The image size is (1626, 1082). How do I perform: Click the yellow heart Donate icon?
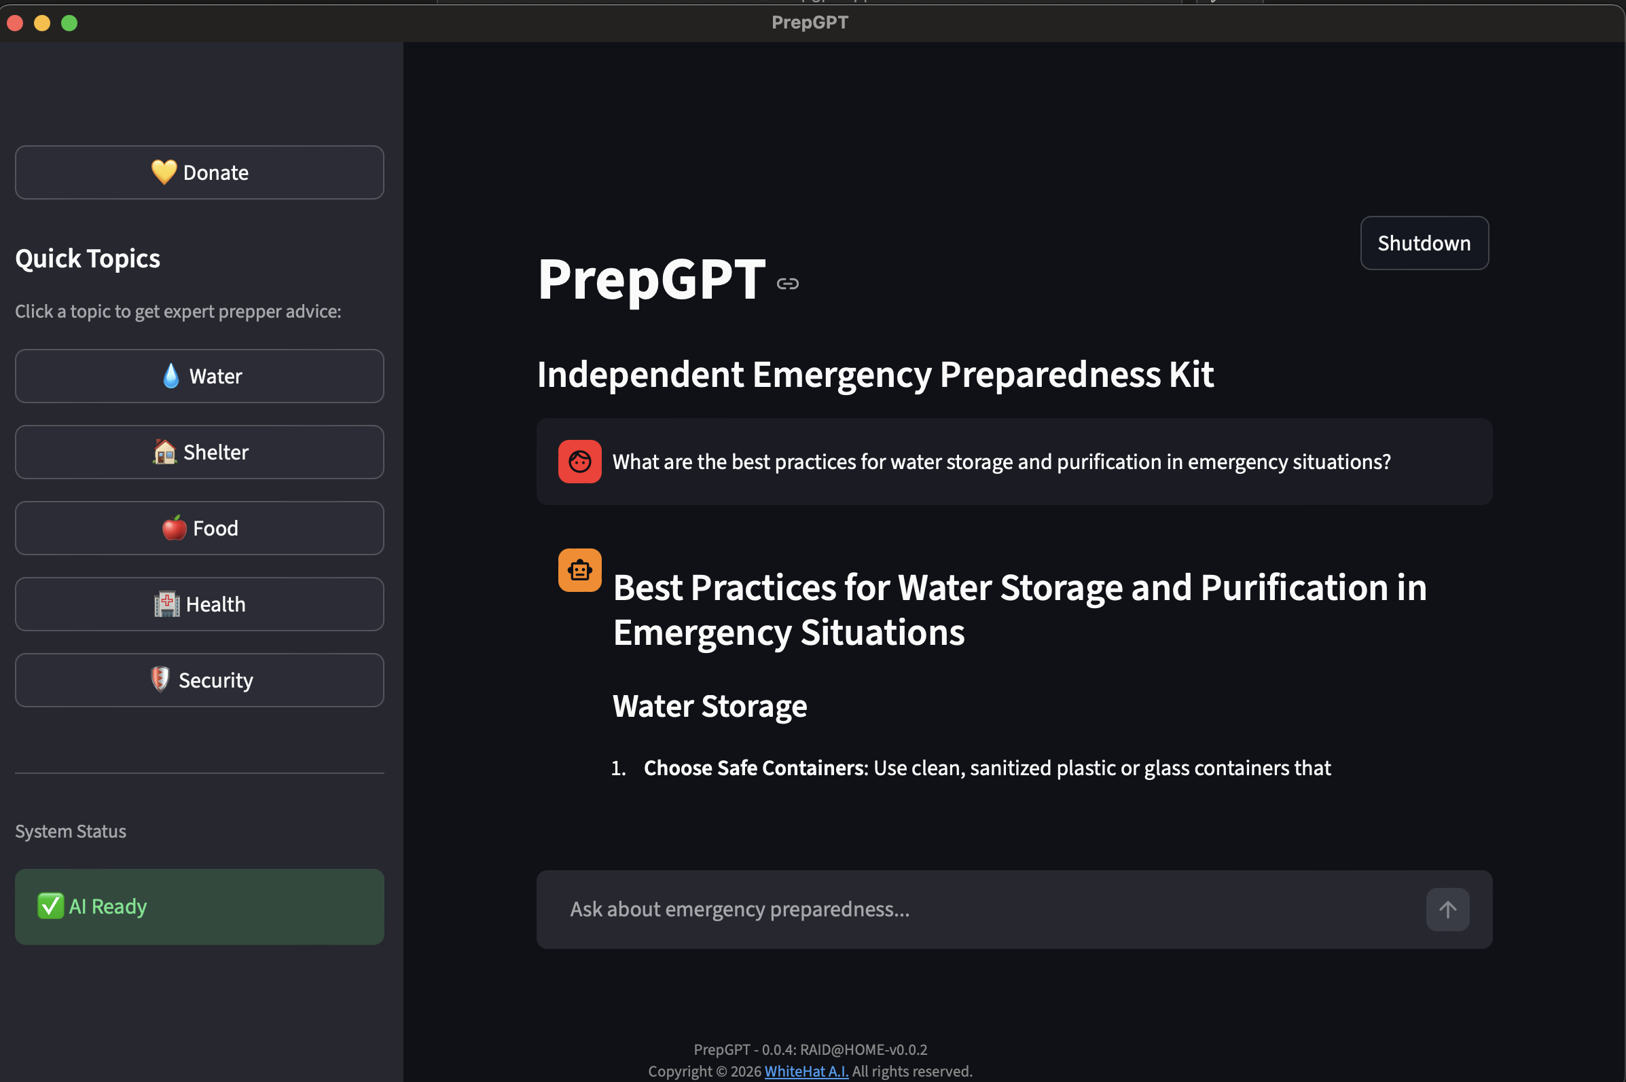164,172
